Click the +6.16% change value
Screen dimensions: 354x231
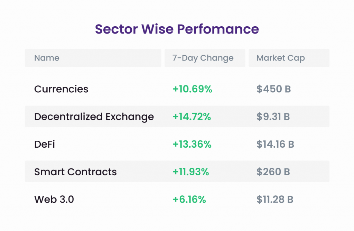pos(189,200)
